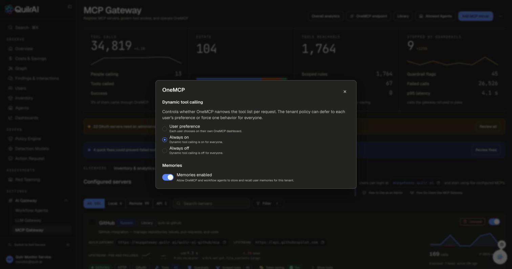The height and width of the screenshot is (269, 512).
Task: Open more options menu beside Add MCP server
Action: coord(500,16)
